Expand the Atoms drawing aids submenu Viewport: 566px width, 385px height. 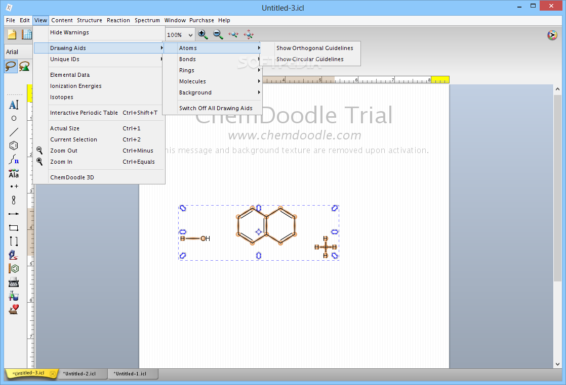(212, 48)
